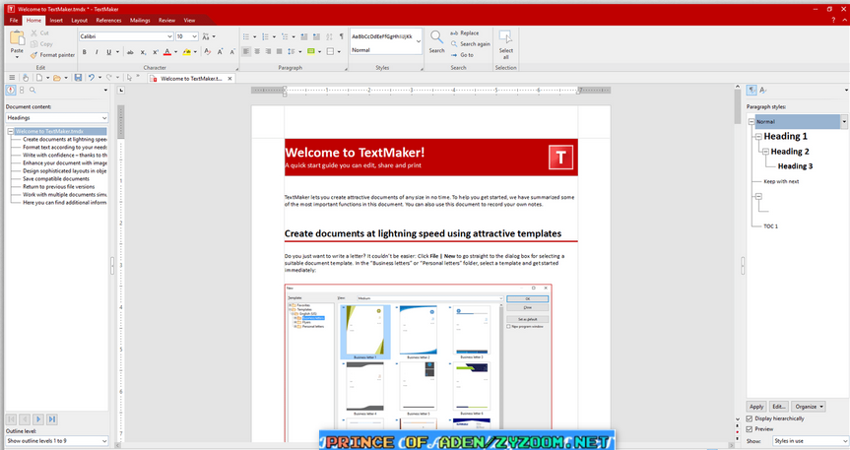This screenshot has width=850, height=450.
Task: Select the Heading 3 paragraph style
Action: tap(795, 165)
